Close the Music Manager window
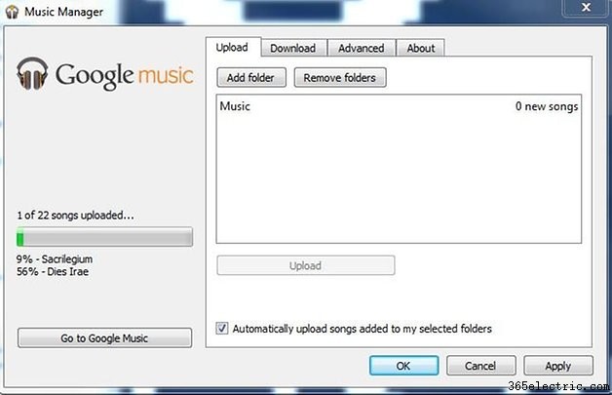Screen dimensions: 612x395 click(586, 7)
